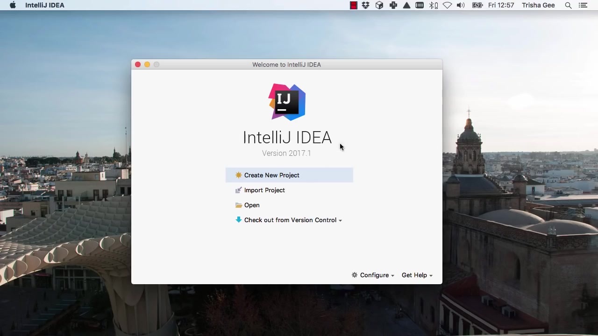Click the triangle icon in menu bar

pos(406,5)
